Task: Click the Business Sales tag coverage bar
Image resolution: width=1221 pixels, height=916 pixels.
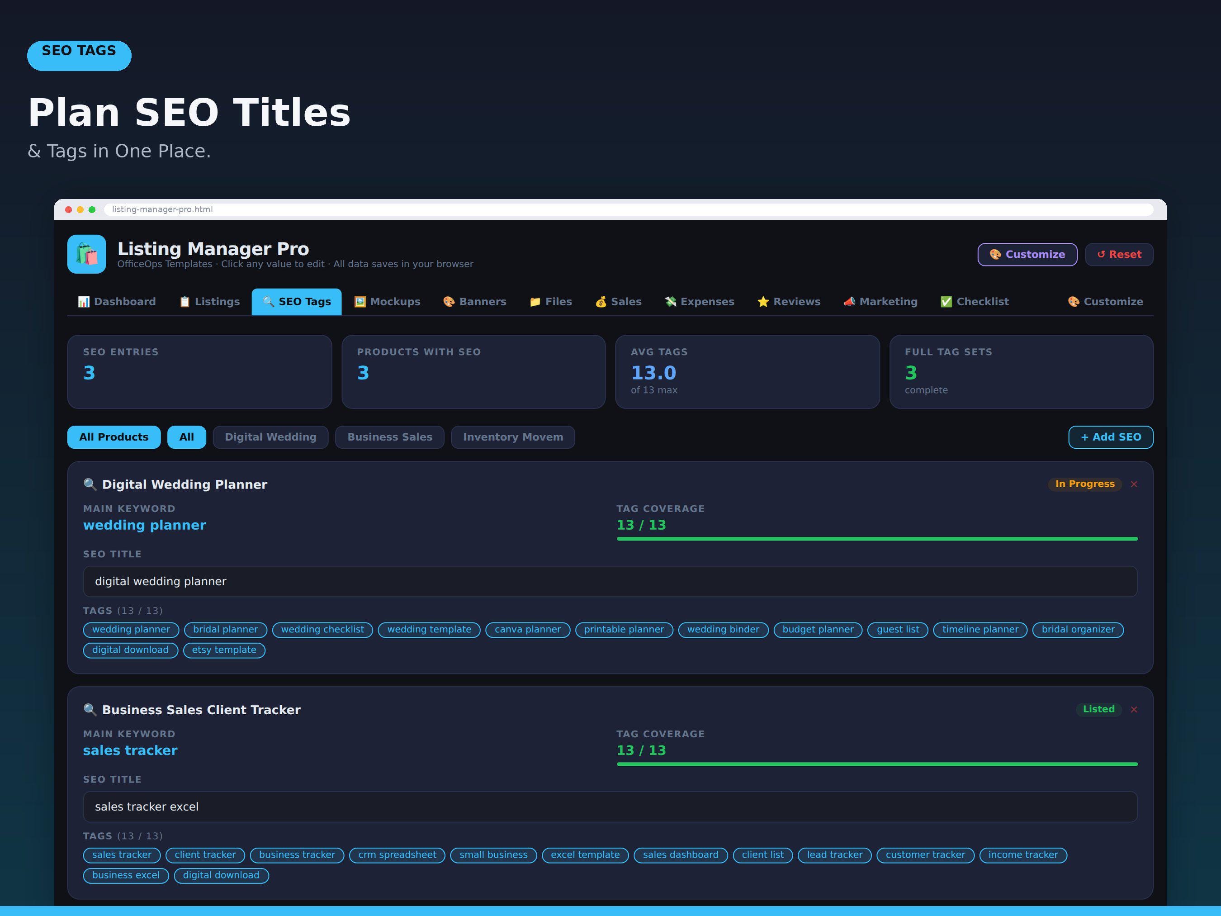Action: click(x=877, y=764)
